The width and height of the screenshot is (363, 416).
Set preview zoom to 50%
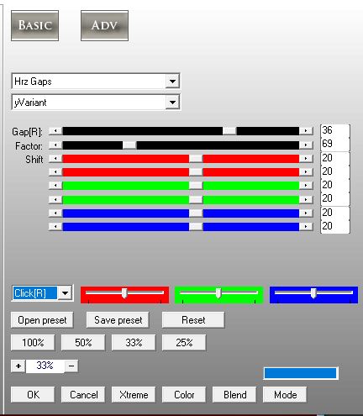[x=83, y=343]
